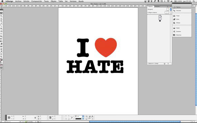Open the Ver menu

coord(66,1)
